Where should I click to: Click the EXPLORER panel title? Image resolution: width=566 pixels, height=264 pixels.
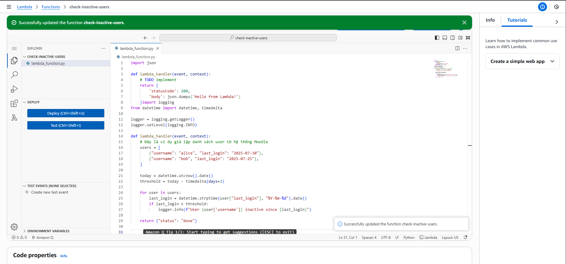pyautogui.click(x=35, y=48)
